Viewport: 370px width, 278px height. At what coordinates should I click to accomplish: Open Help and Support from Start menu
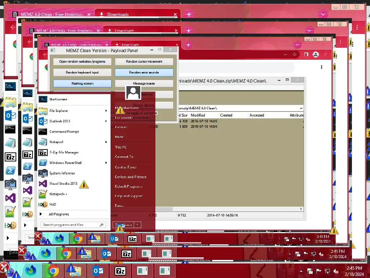(x=129, y=196)
